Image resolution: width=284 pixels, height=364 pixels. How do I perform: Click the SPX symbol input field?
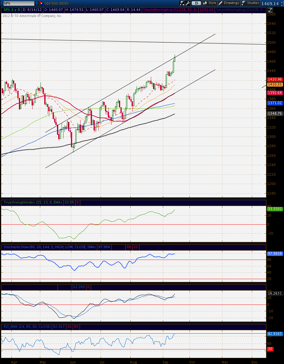19,3
